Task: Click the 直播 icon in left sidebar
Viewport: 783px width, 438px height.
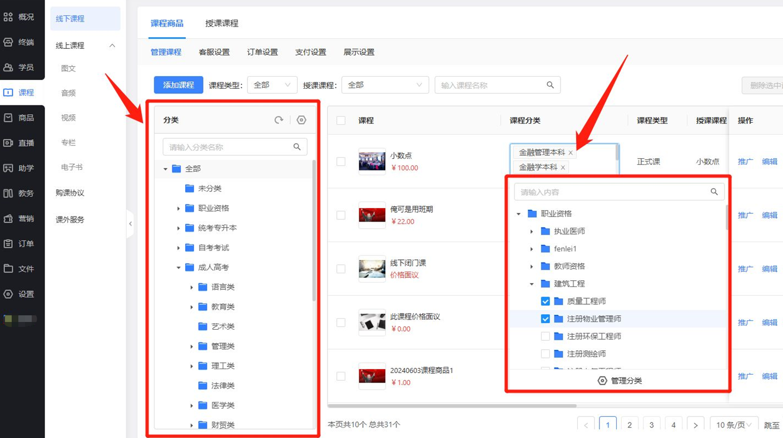Action: (x=8, y=143)
